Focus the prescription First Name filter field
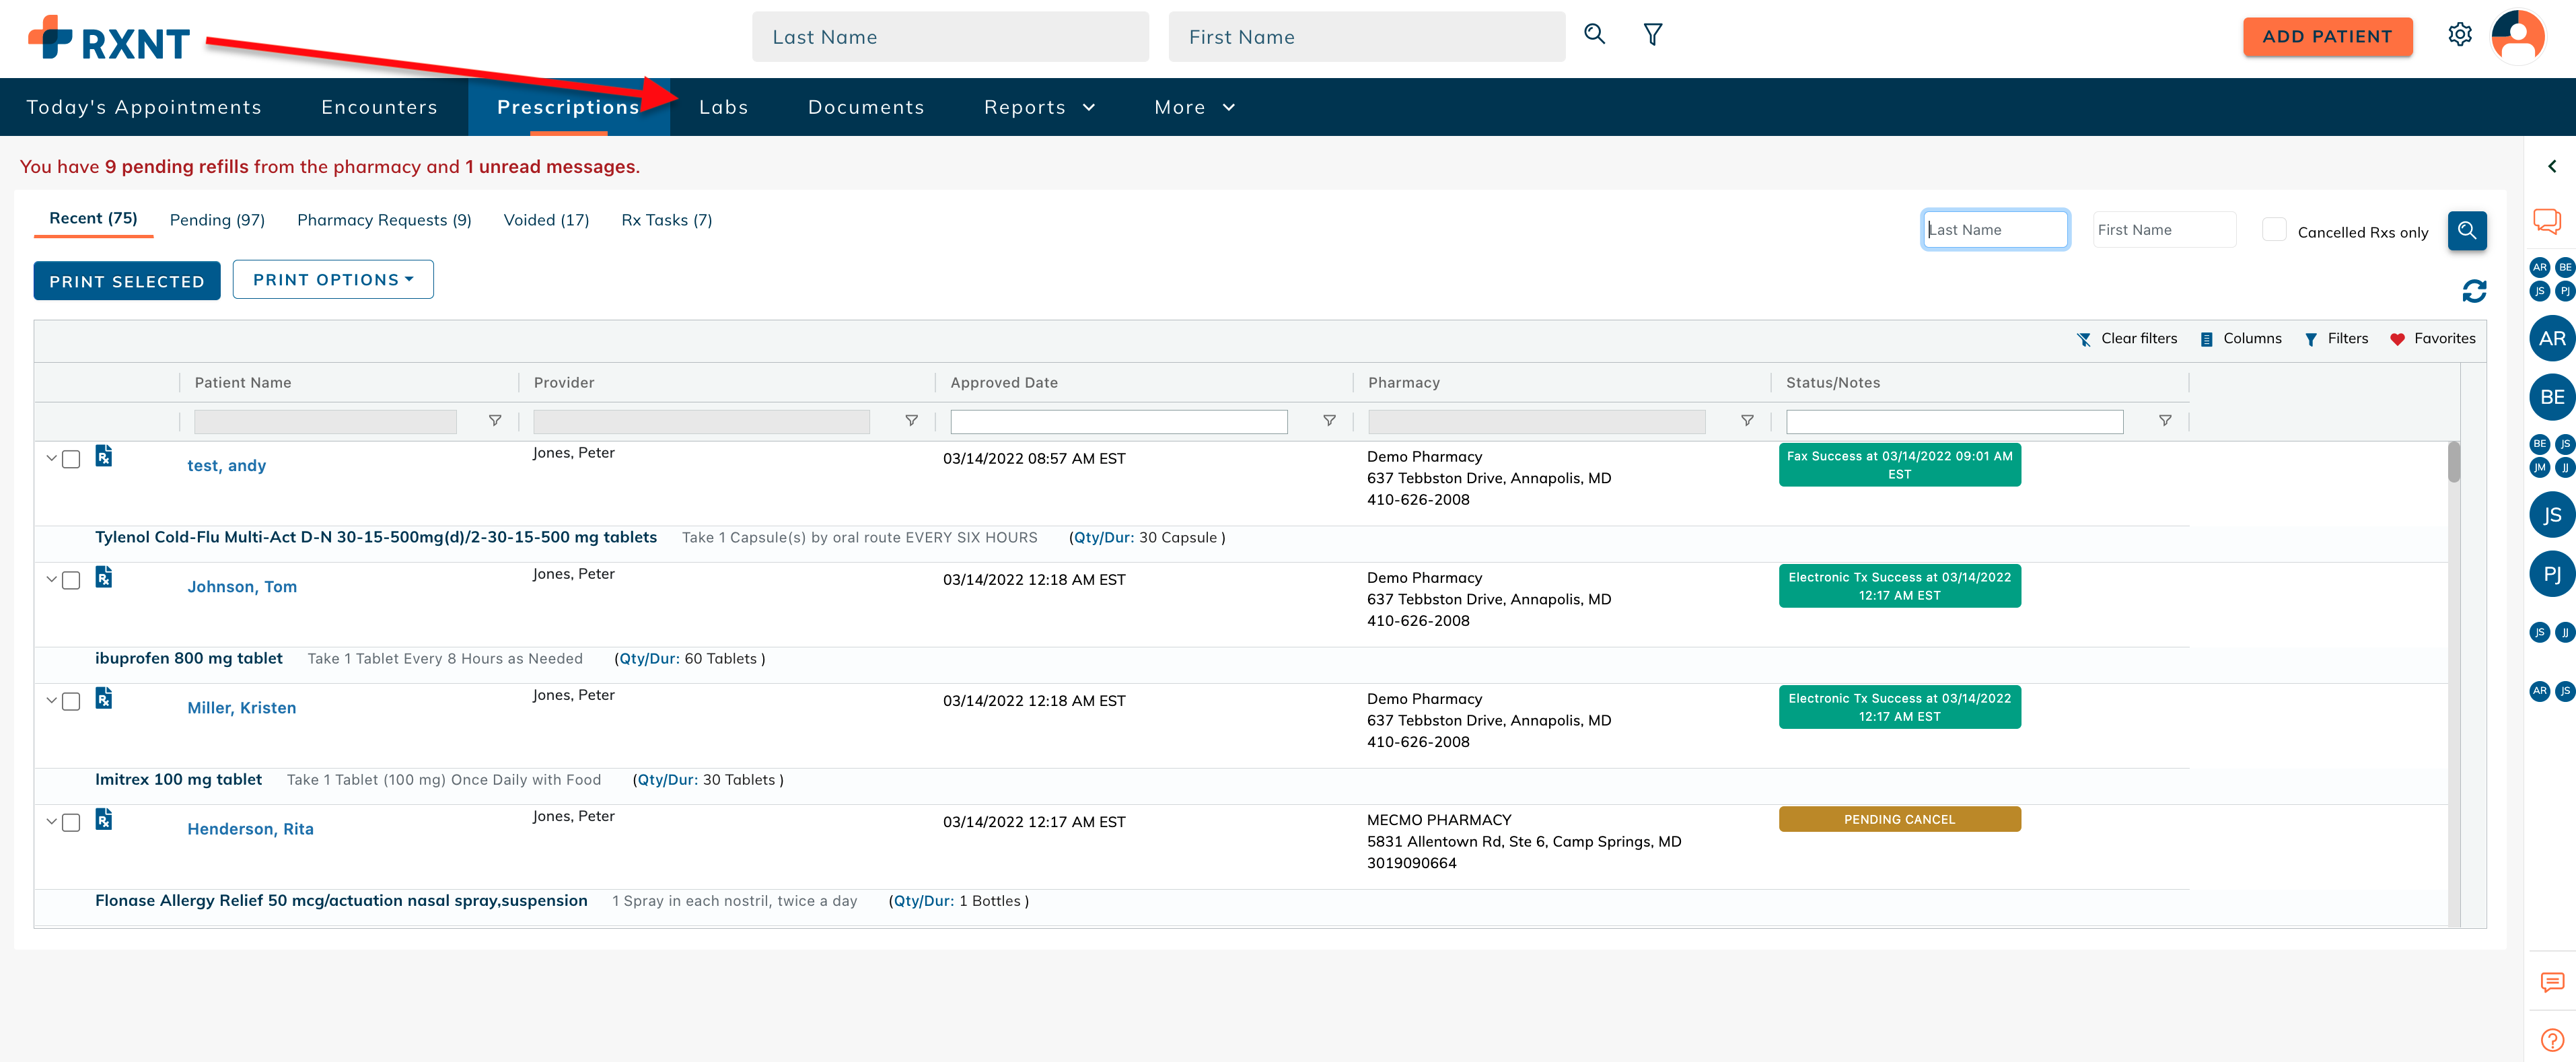 2164,230
